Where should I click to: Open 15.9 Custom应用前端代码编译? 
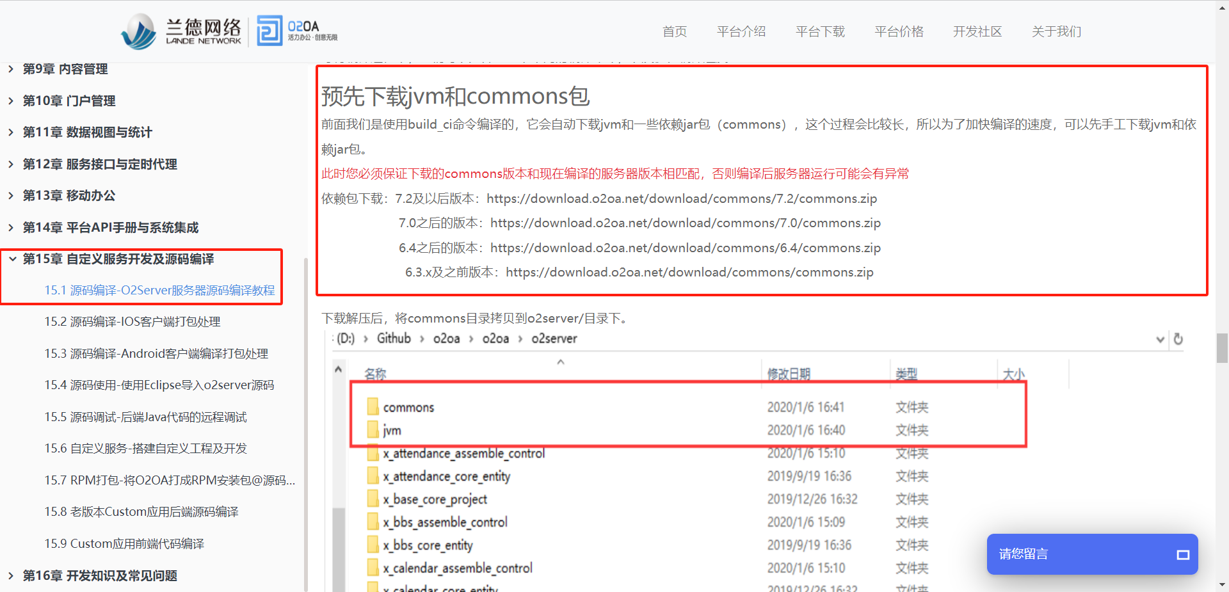pyautogui.click(x=124, y=543)
